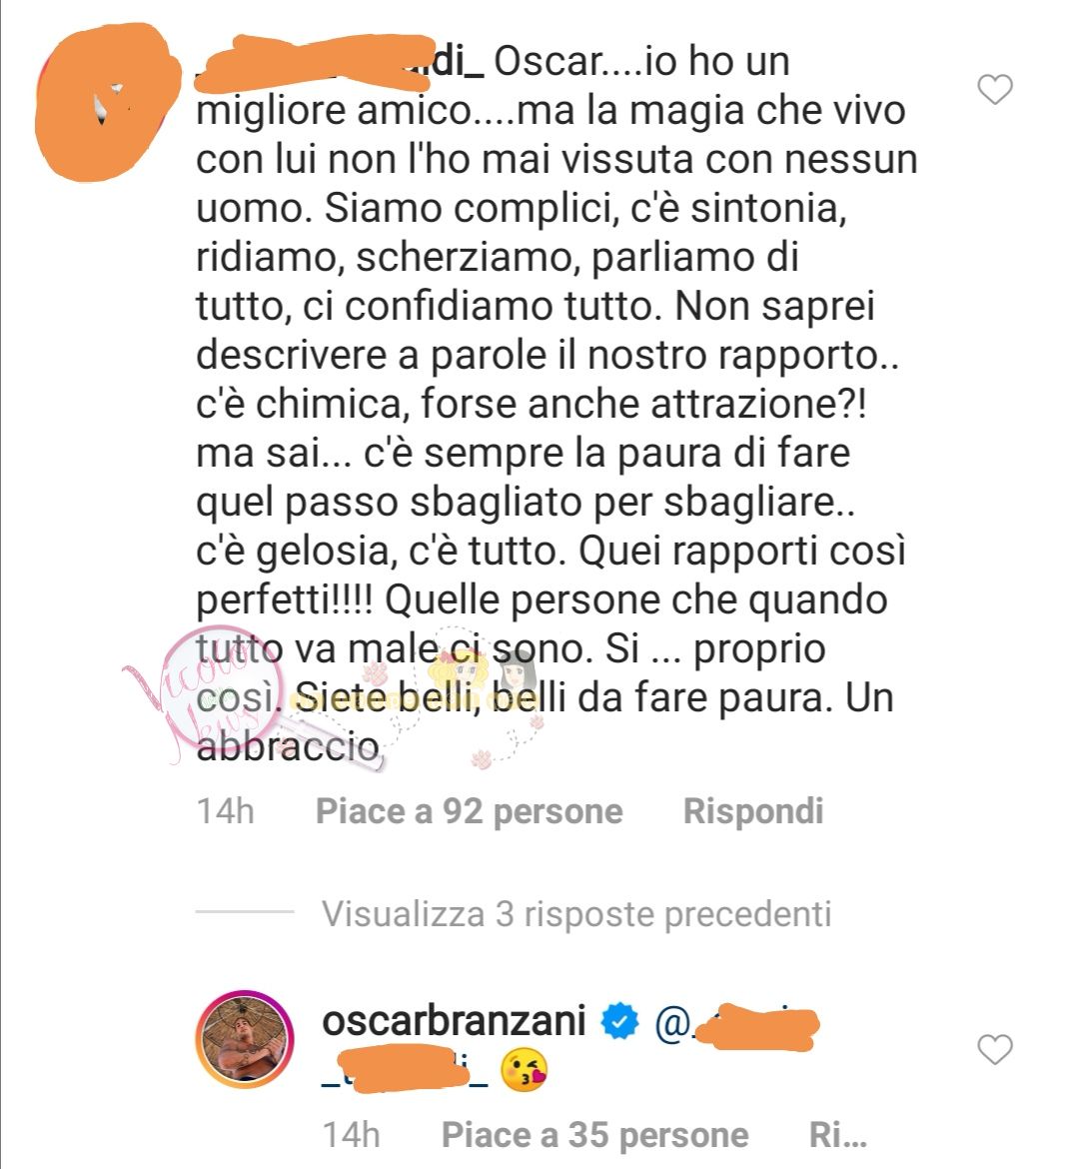
Task: Like the long comment addressed to Oscar
Action: click(x=995, y=90)
